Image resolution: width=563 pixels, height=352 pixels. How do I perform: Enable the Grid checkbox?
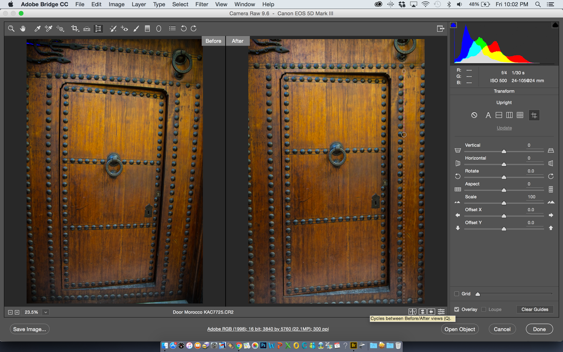pos(457,294)
